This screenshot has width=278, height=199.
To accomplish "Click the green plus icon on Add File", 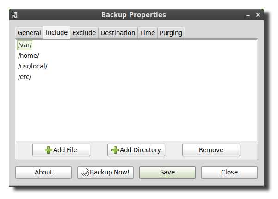I will click(x=49, y=150).
